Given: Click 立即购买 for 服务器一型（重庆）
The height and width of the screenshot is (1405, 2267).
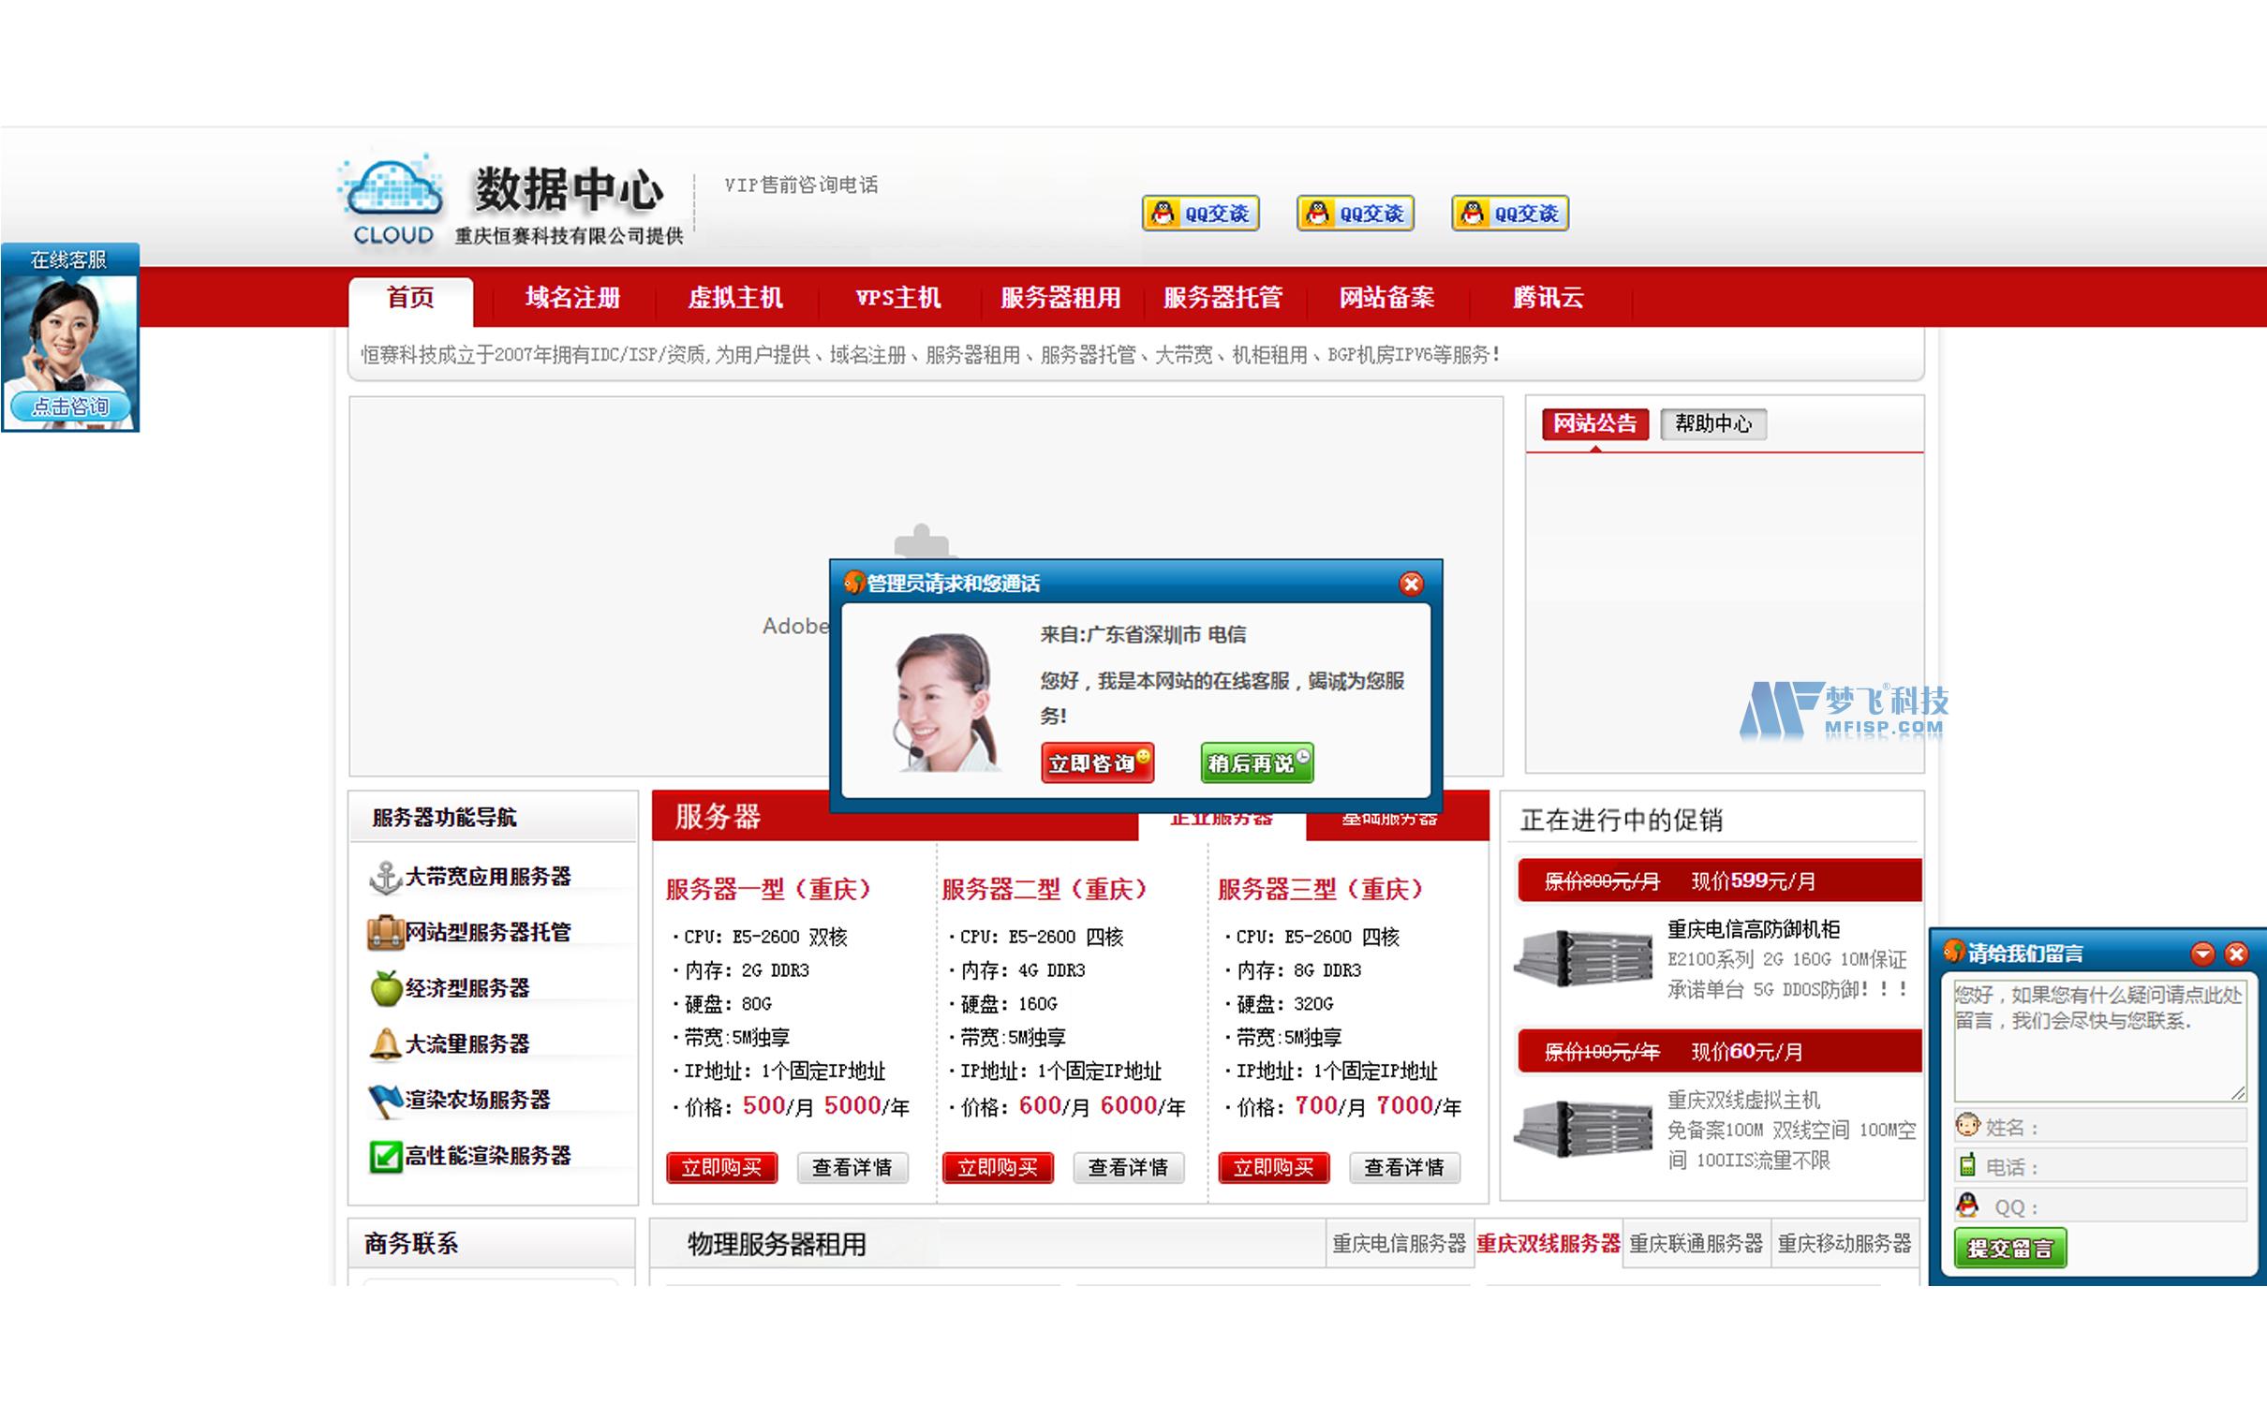Looking at the screenshot, I should pyautogui.click(x=721, y=1167).
